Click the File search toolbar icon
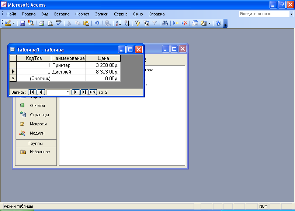 pos(31,23)
